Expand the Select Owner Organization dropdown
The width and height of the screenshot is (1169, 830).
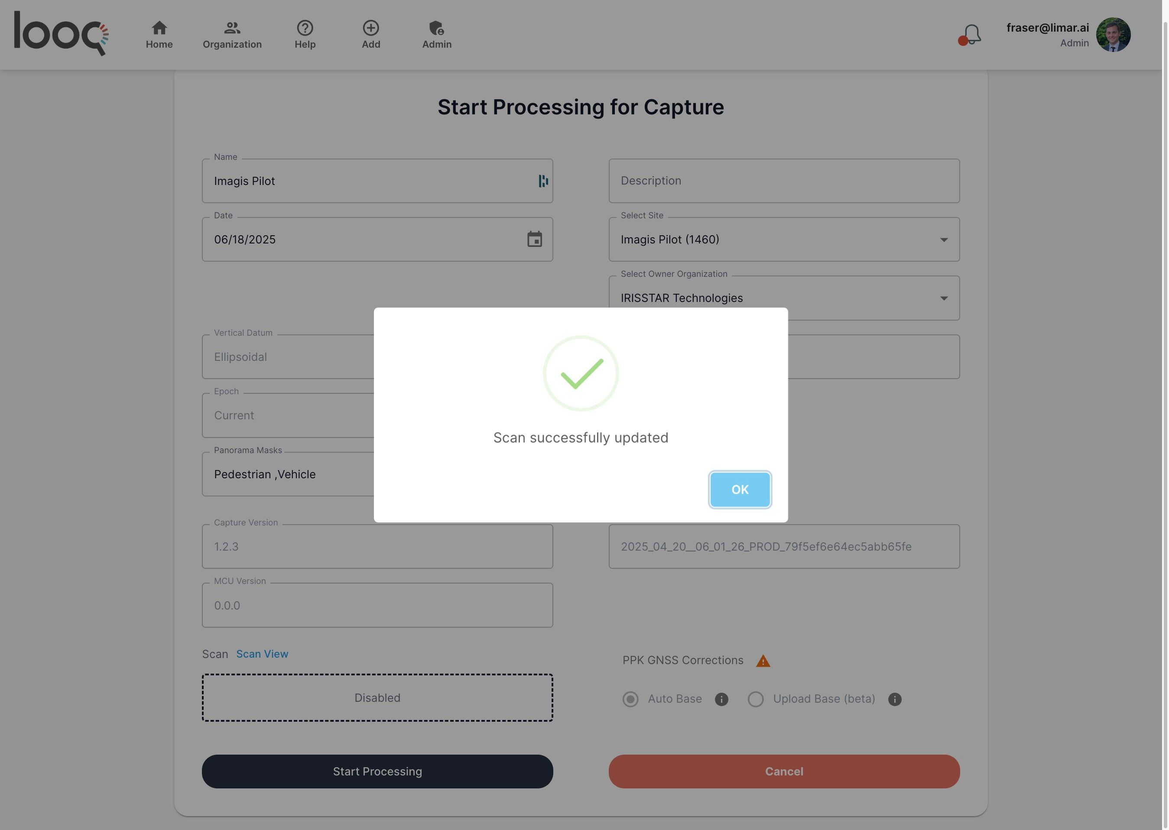pyautogui.click(x=943, y=298)
